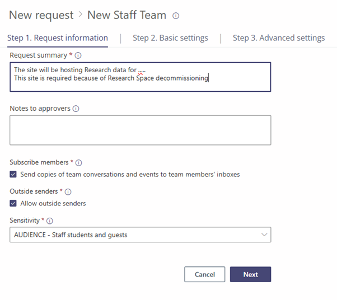Switch to Step 2. Basic settings tab
337x300 pixels.
click(x=170, y=38)
